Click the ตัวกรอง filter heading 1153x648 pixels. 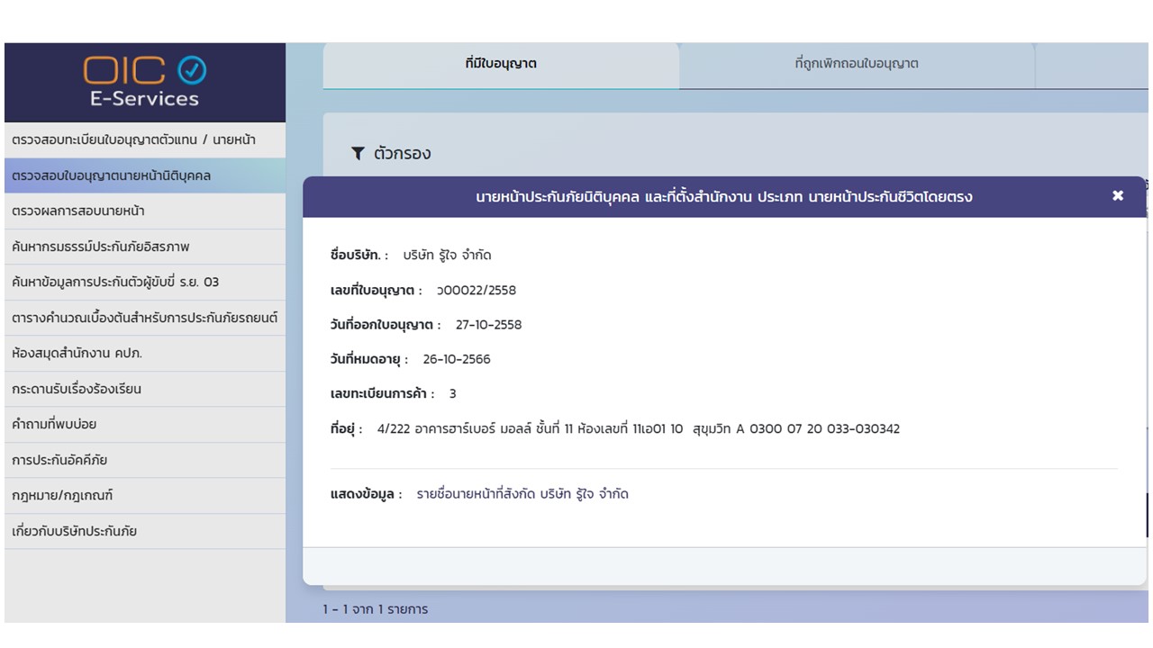[403, 153]
